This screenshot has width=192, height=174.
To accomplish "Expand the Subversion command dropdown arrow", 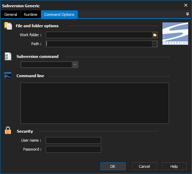I will point(75,65).
